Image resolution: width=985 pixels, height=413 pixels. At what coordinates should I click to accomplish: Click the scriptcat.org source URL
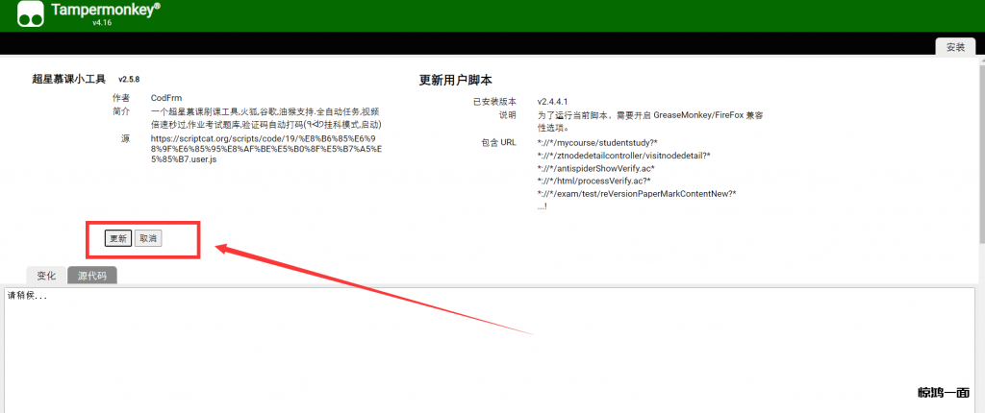point(266,149)
